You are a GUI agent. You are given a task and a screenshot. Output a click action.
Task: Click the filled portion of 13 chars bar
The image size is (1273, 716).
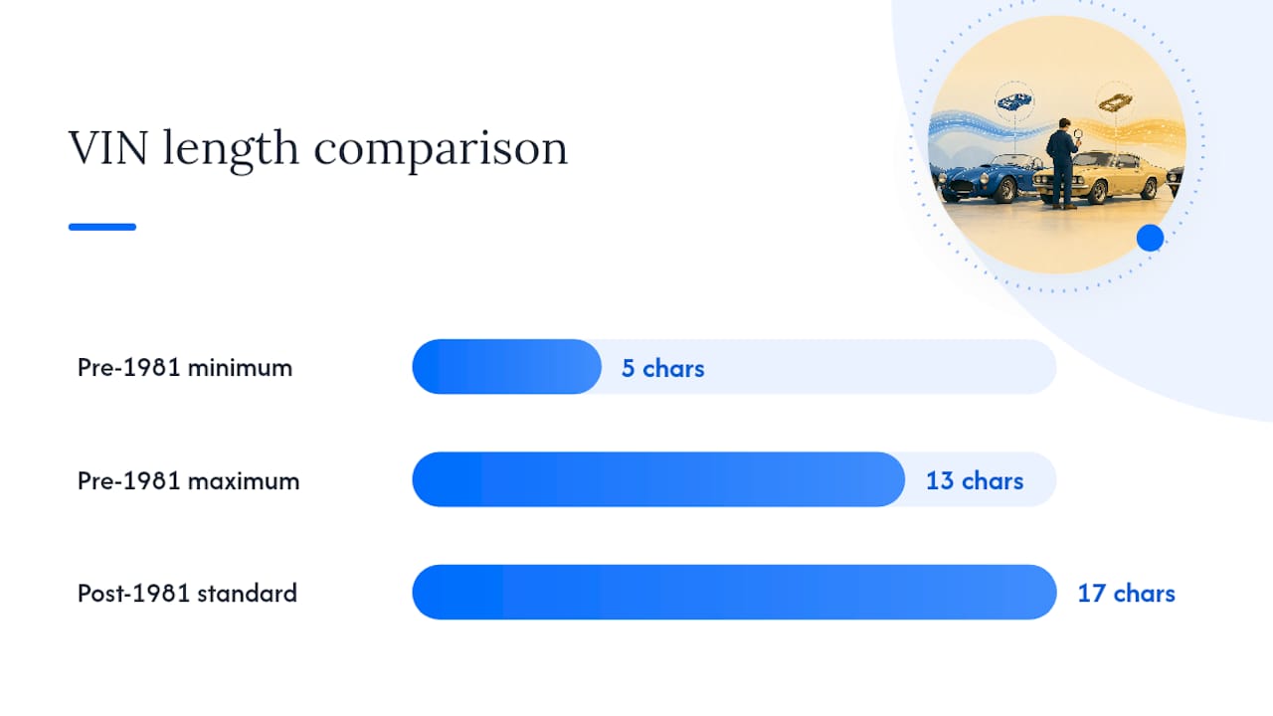(x=658, y=479)
